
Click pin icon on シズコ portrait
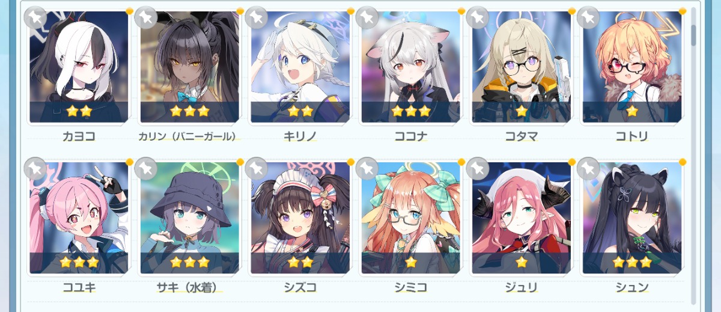(257, 169)
